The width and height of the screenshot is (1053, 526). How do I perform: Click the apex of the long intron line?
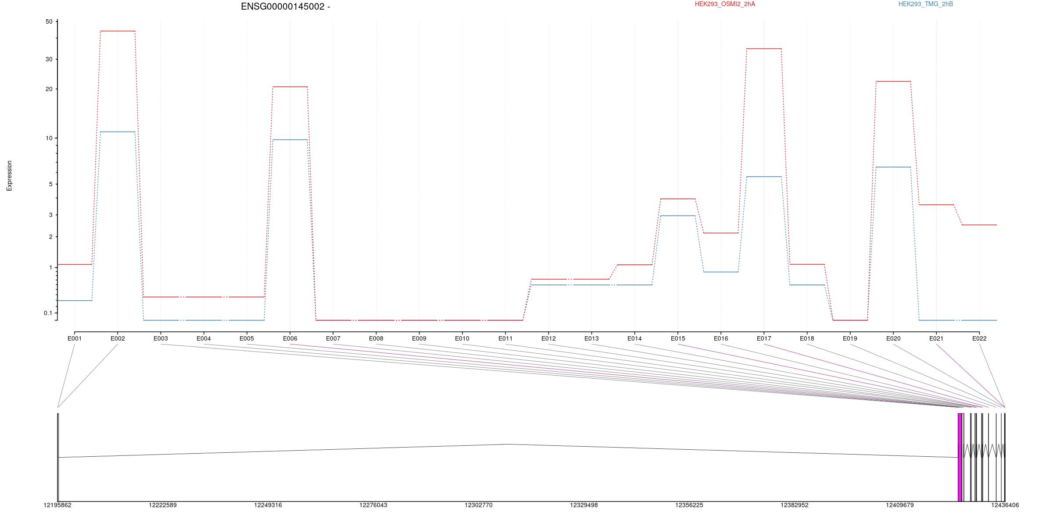tap(509, 444)
